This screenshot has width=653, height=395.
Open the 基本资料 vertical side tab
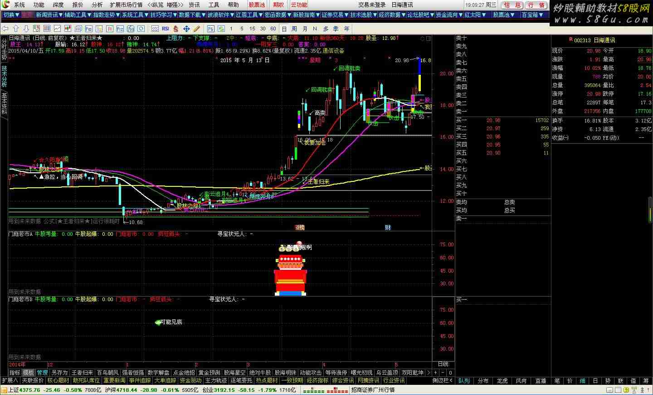(4, 103)
